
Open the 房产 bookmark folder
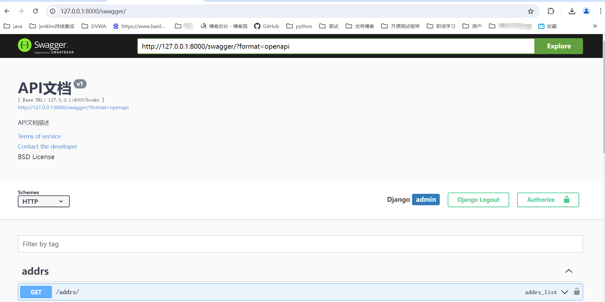pos(472,26)
